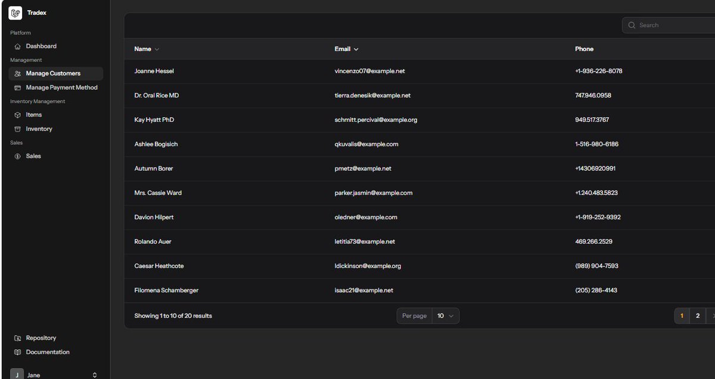Click phone number +1.240.483.5823
715x379 pixels.
pyautogui.click(x=596, y=193)
